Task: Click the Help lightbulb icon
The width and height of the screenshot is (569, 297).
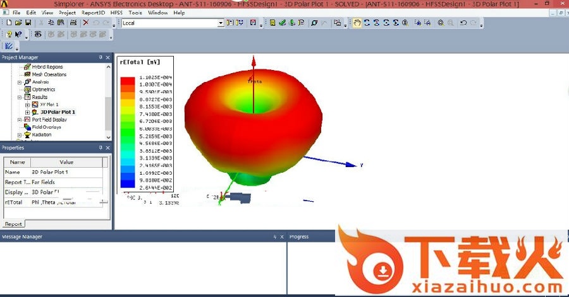Action: 9,35
